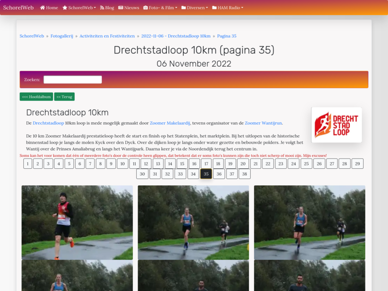Screen dimensions: 388x291
Task: Follow the Drechtstadloop text link
Action: click(x=48, y=123)
